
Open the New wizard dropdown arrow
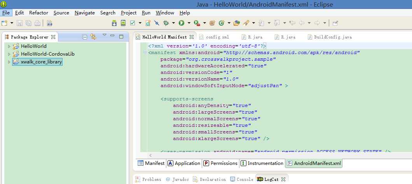(x=12, y=23)
